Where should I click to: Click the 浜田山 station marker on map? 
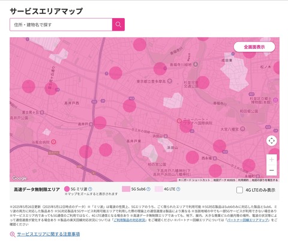[x=166, y=136]
